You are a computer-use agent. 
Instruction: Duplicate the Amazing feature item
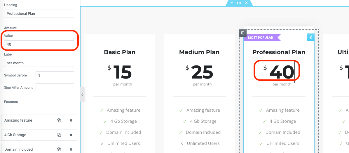[x=59, y=120]
